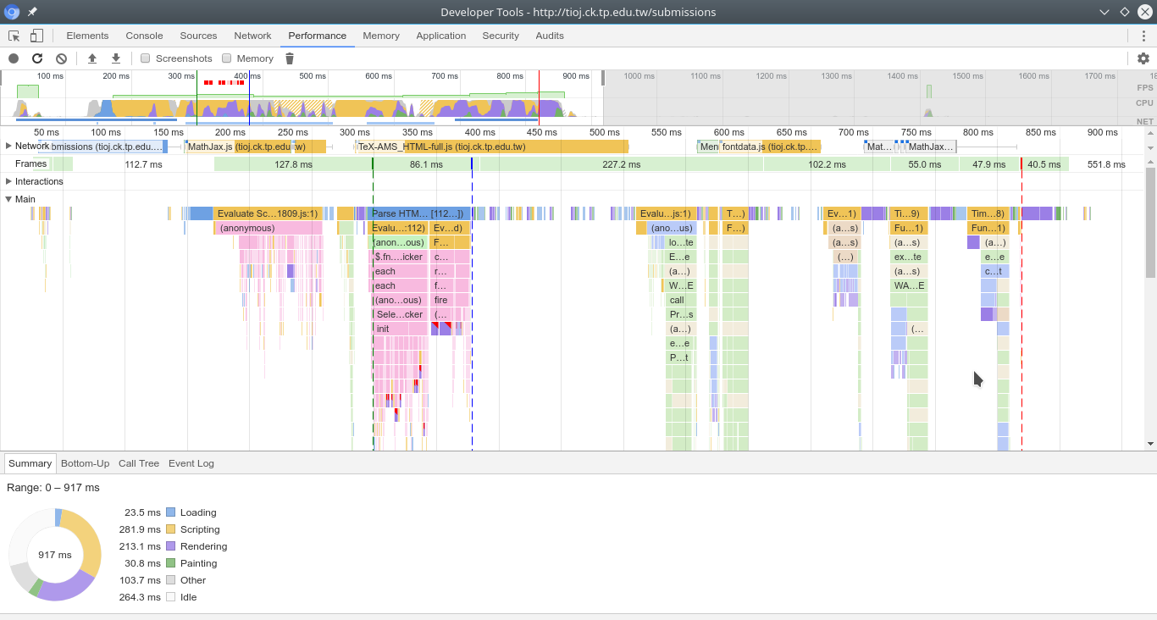Switch to the Audits tab
1157x620 pixels.
(550, 36)
